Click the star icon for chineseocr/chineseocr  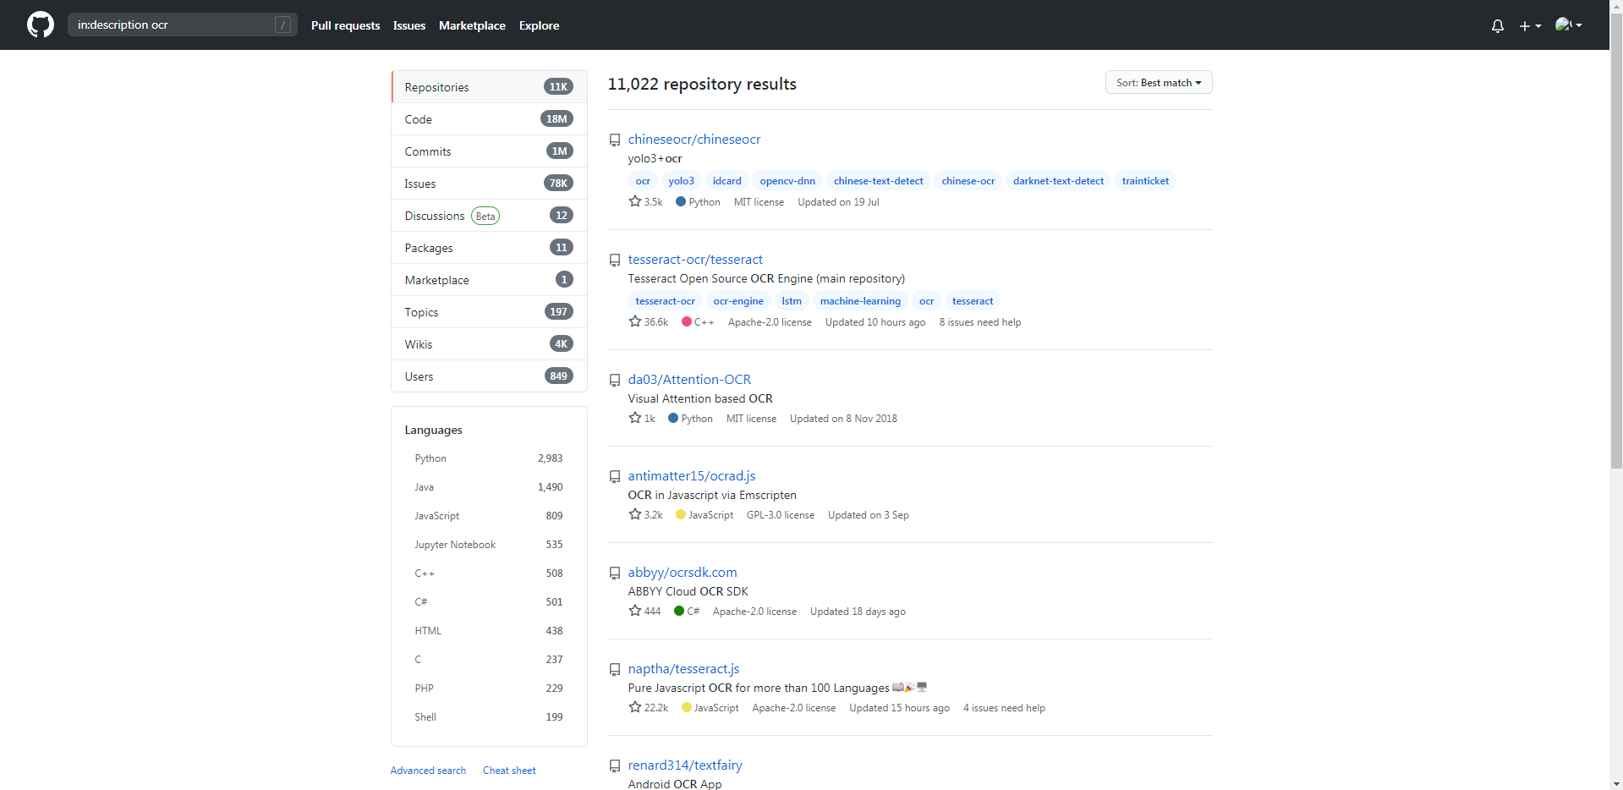coord(635,201)
